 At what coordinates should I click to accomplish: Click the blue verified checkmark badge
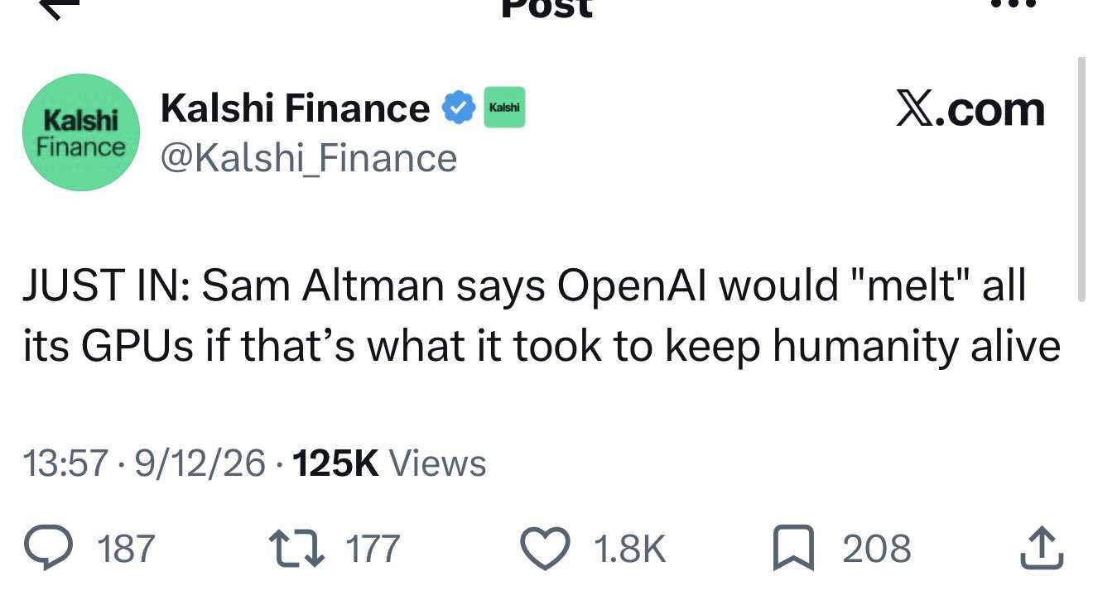tap(458, 108)
